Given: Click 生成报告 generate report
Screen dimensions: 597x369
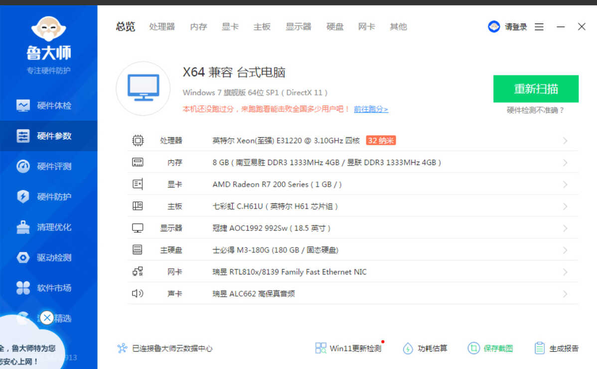Looking at the screenshot, I should click(x=557, y=348).
